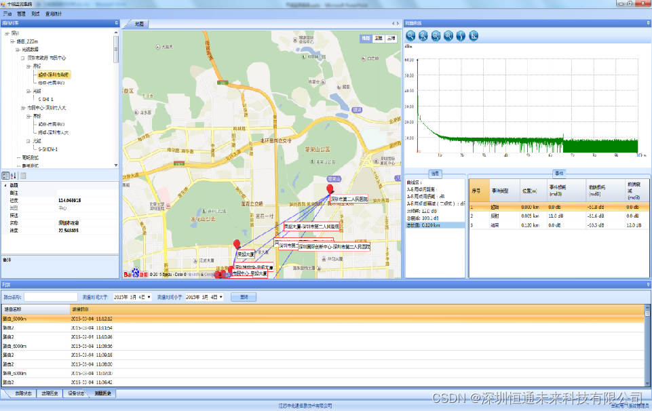
Task: Click the left tab-scroll arrow of map panel
Action: pos(393,23)
